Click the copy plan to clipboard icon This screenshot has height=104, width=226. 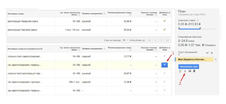coord(180,71)
